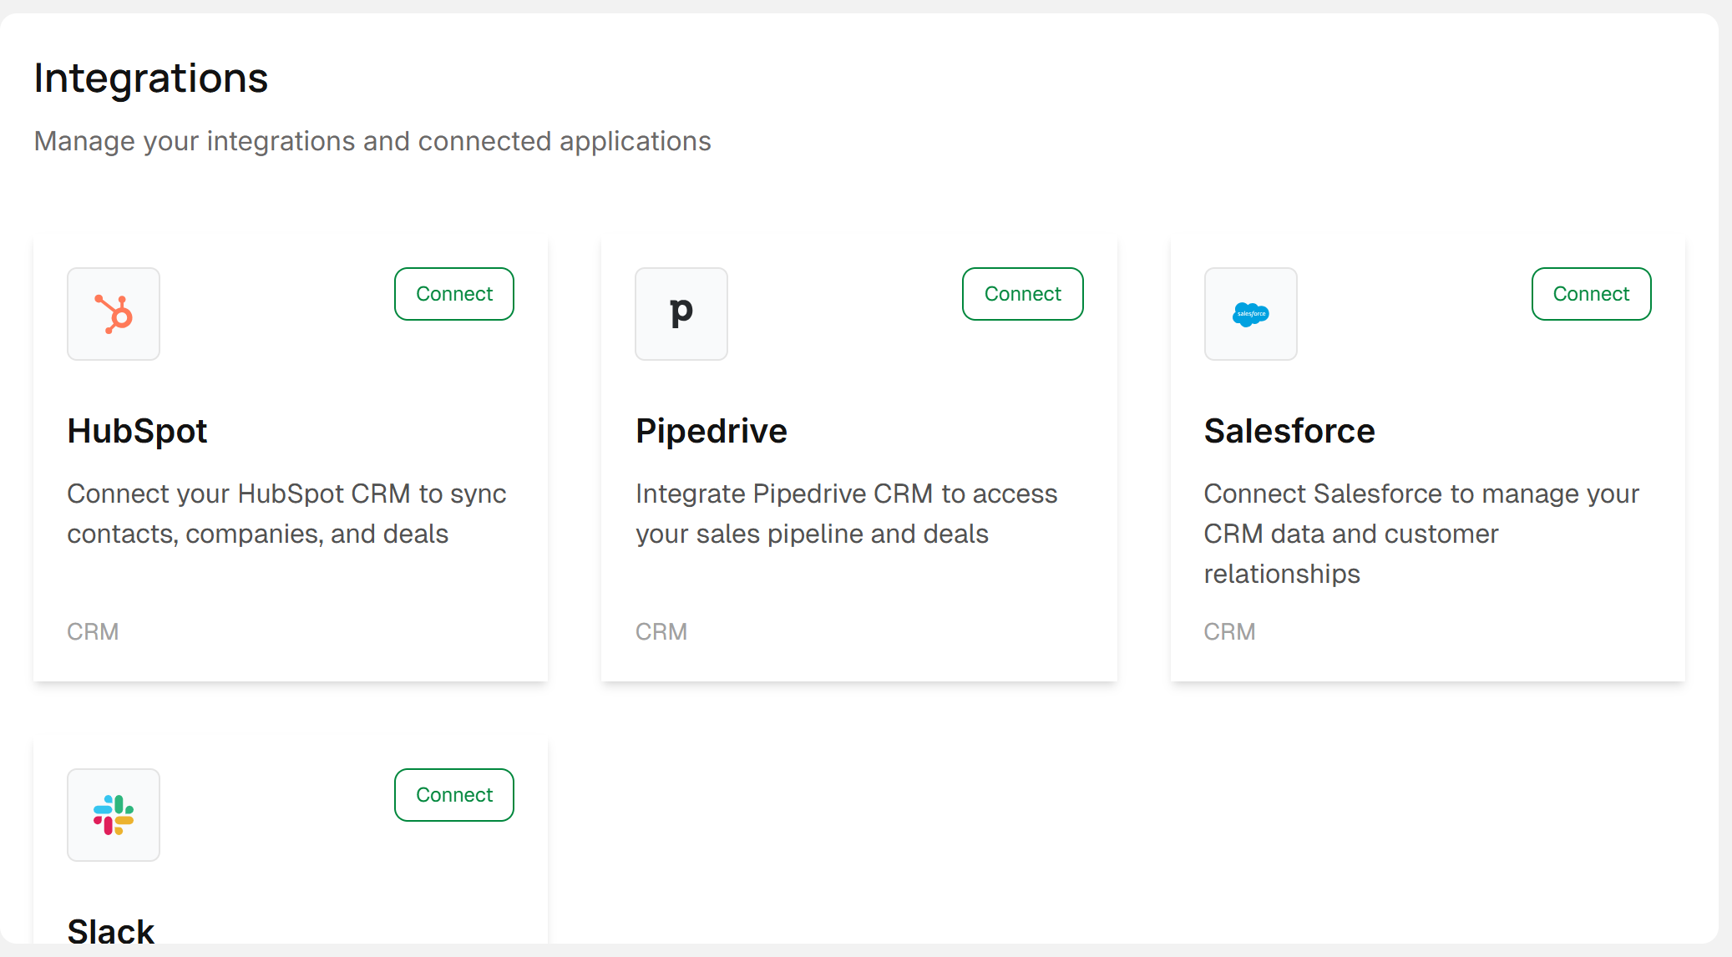The width and height of the screenshot is (1732, 957).
Task: Click the HubSpot description text
Action: tap(286, 514)
